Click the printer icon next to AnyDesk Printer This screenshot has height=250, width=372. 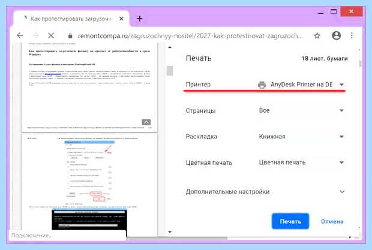[x=262, y=85]
